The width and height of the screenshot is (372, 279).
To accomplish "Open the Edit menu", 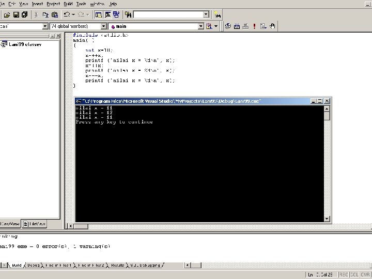I will (12, 4).
